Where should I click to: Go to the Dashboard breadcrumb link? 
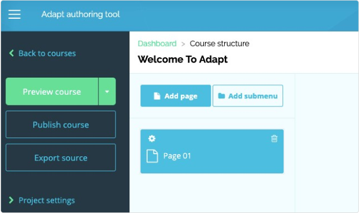click(157, 43)
